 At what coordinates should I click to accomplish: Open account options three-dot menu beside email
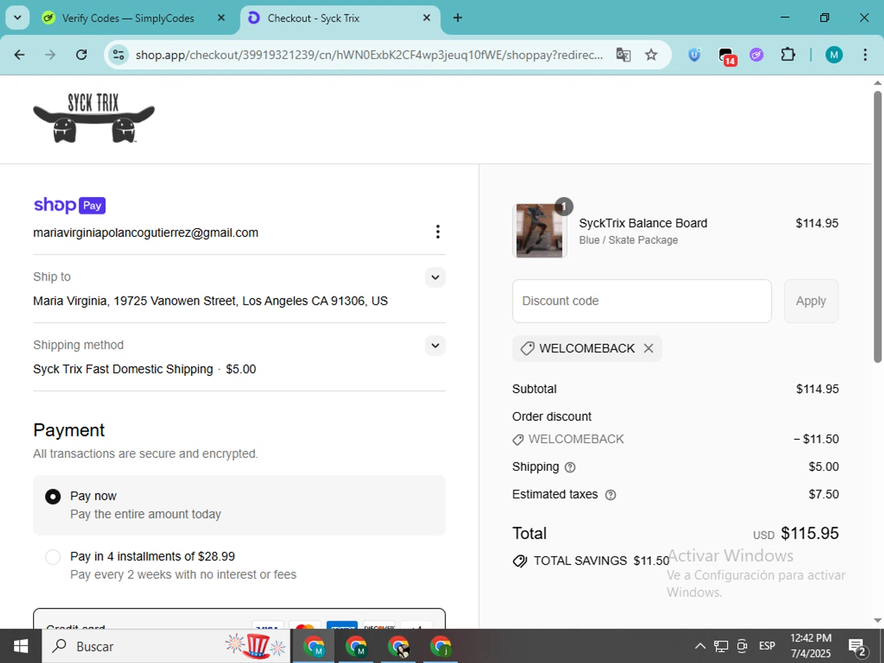pyautogui.click(x=437, y=232)
